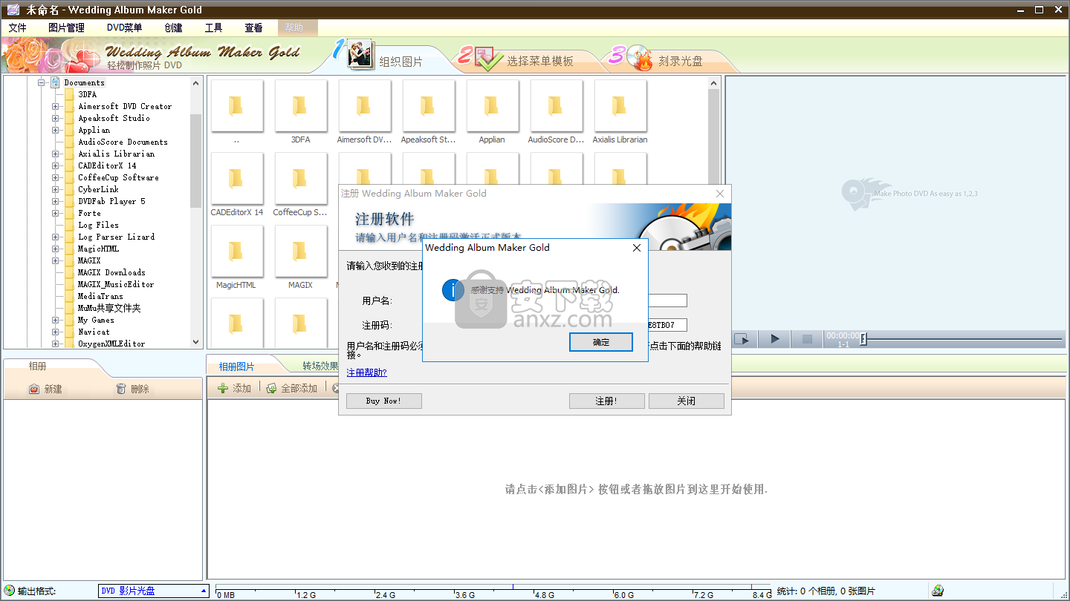This screenshot has height=601, width=1070.
Task: Open the 输出格式 DVD 影片光盘 dropdown
Action: [x=154, y=591]
